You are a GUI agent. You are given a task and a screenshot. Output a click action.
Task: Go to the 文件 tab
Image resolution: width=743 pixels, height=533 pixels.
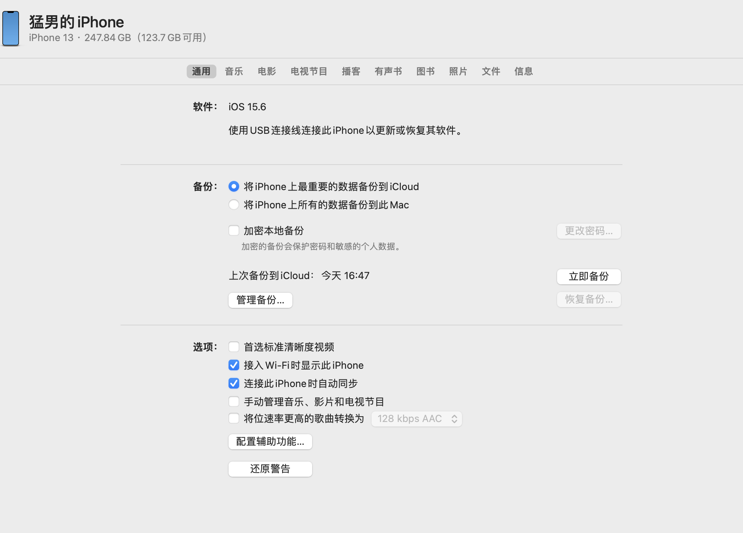pyautogui.click(x=491, y=71)
